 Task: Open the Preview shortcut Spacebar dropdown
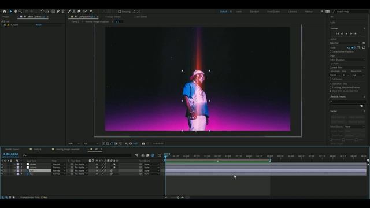345,43
